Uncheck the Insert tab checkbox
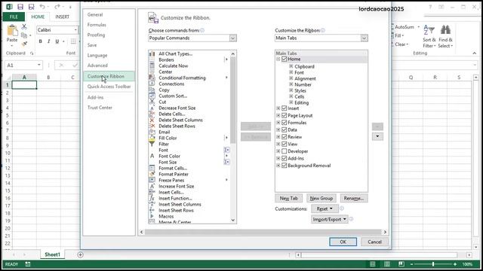Screen dimensions: 483x271 [x=285, y=108]
